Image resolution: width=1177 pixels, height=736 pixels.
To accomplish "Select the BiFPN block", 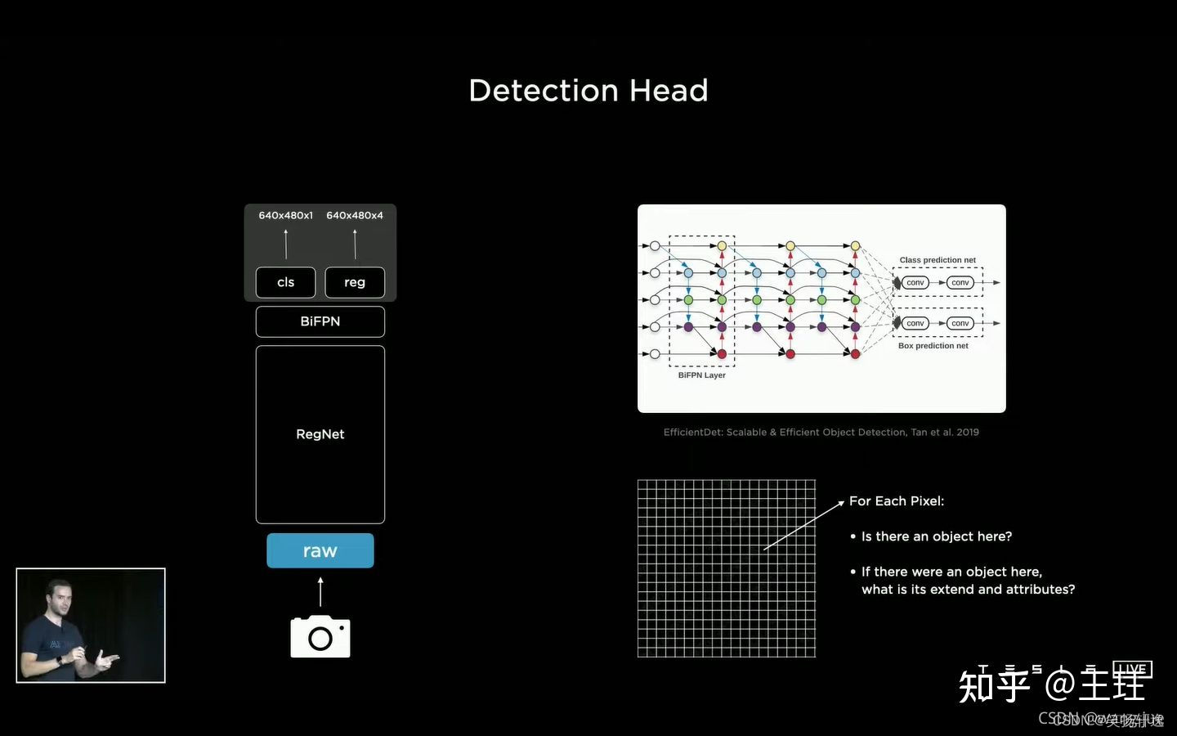I will 320,321.
